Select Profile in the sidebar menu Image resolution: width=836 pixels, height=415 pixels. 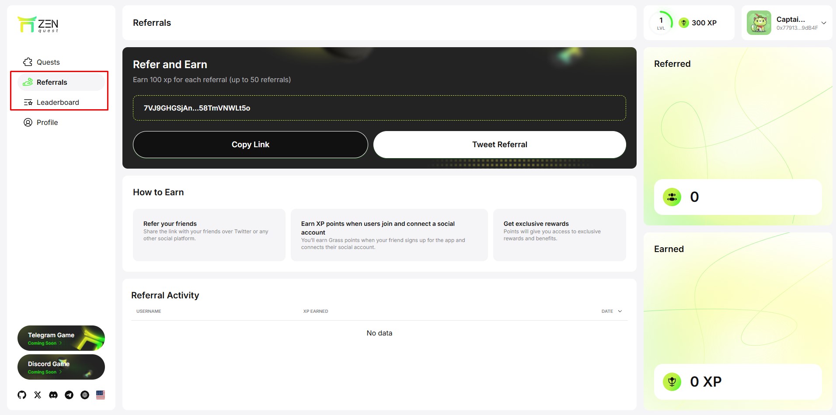click(x=47, y=122)
